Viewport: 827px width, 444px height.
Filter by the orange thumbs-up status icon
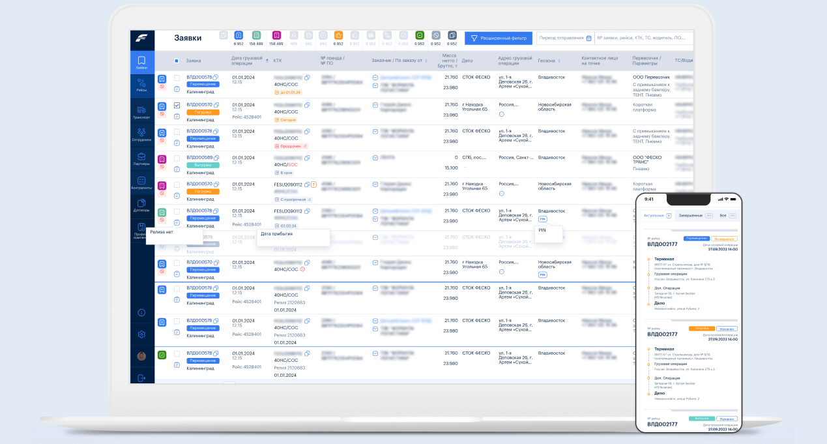pos(338,35)
